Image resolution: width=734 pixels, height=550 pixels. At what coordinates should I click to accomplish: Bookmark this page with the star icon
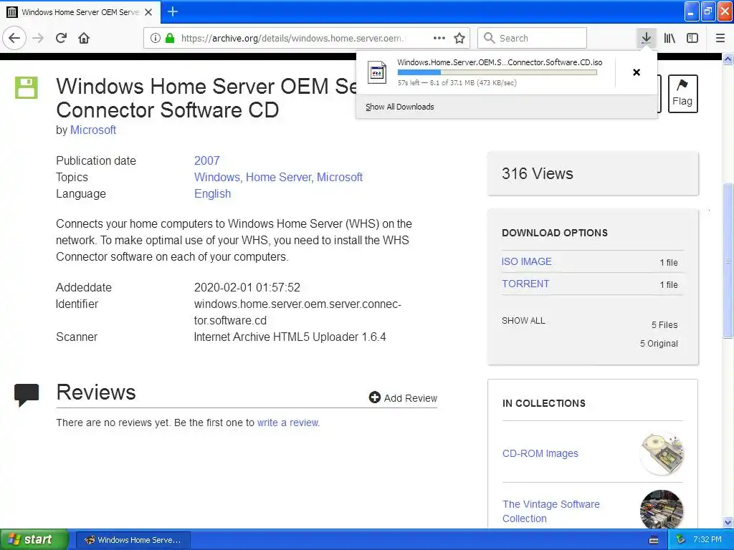(459, 38)
